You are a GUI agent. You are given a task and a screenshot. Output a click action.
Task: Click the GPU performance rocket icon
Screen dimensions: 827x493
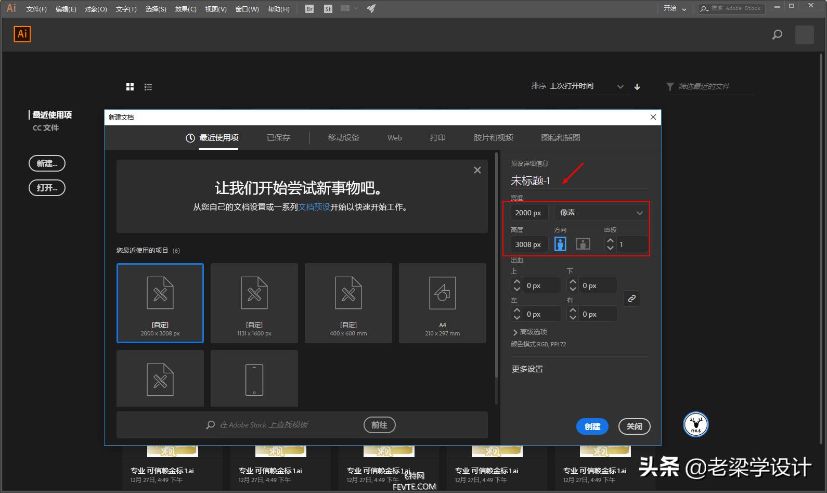coord(371,8)
